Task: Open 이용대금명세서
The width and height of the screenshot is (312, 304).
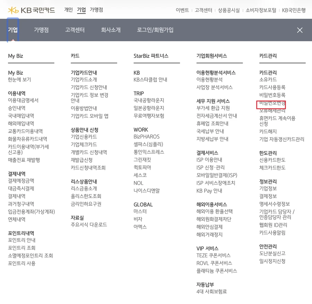Action: (x=23, y=100)
